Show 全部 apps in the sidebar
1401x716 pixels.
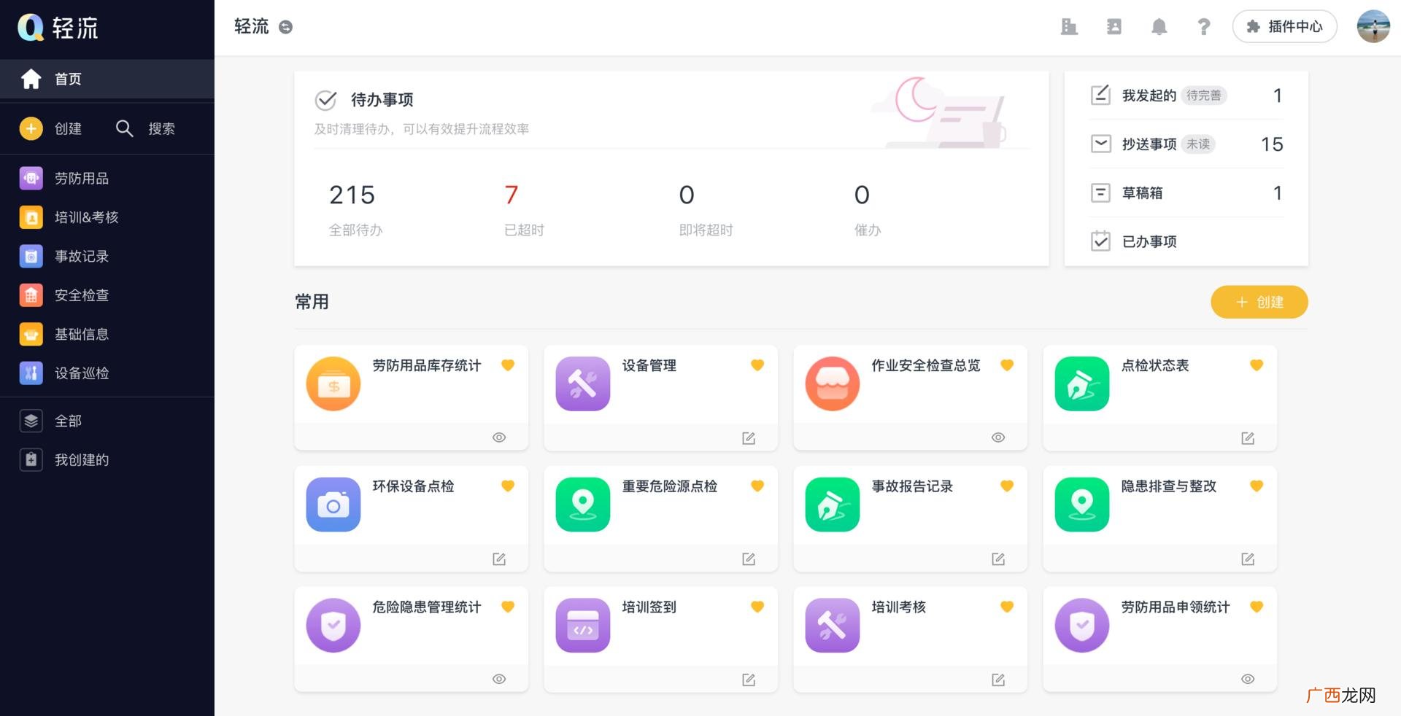click(107, 421)
